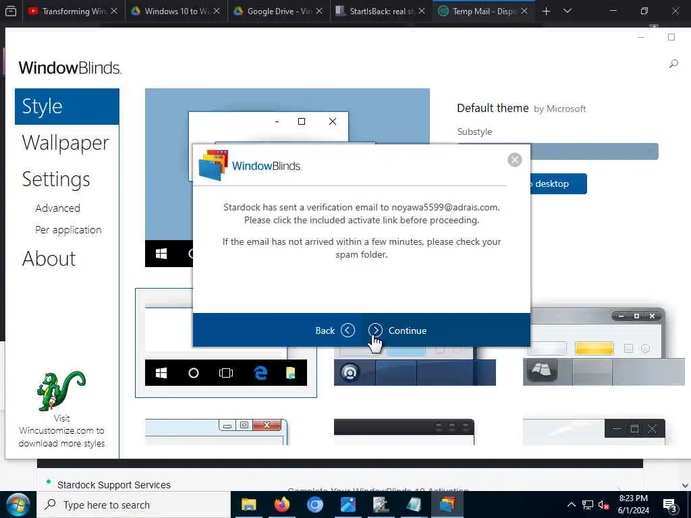
Task: Click the WindowBlinds search magnifier icon
Action: (673, 64)
